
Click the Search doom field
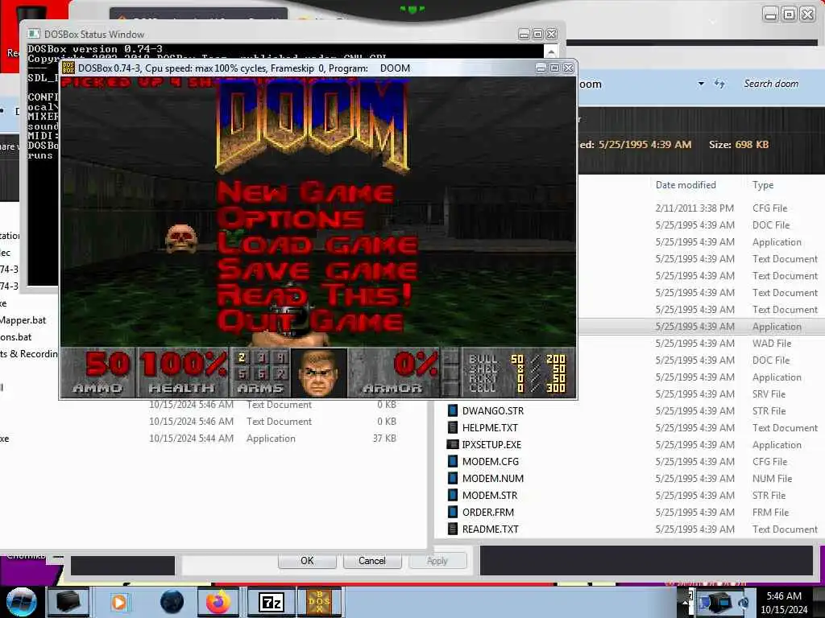click(771, 84)
